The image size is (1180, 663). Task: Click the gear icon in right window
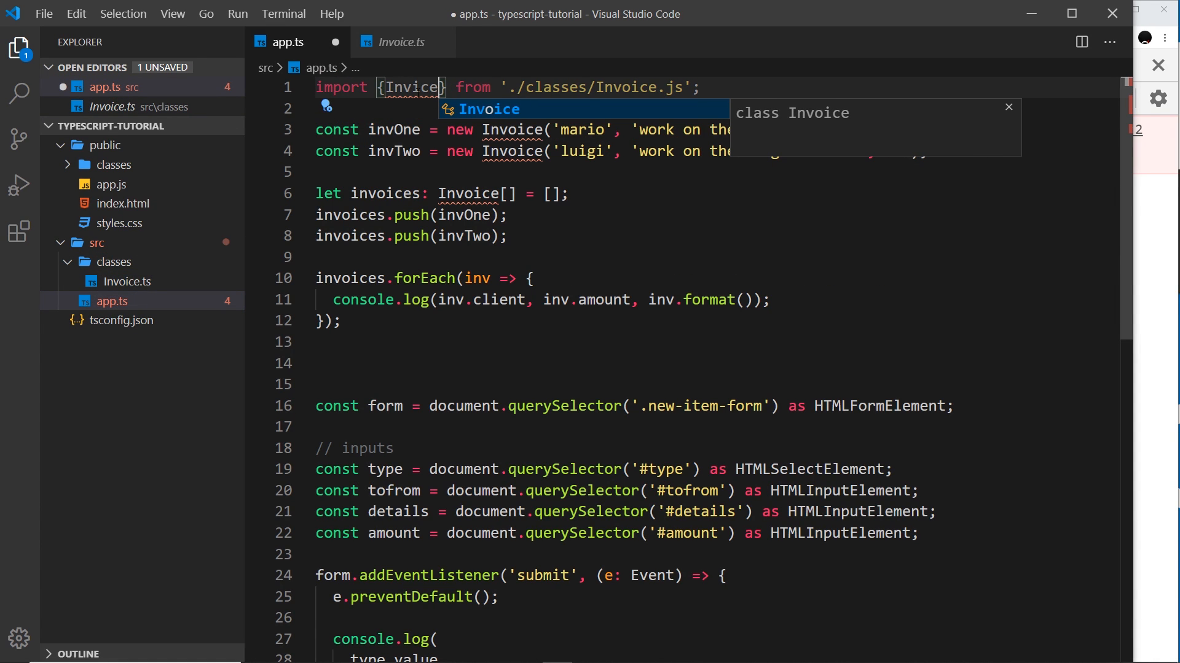tap(1158, 98)
